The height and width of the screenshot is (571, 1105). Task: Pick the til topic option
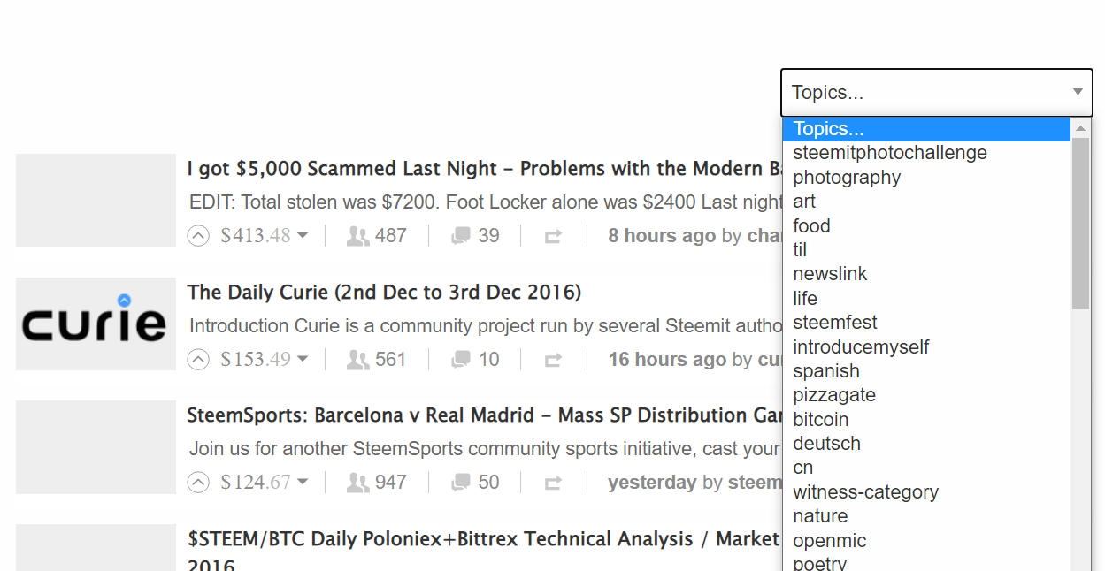(926, 250)
